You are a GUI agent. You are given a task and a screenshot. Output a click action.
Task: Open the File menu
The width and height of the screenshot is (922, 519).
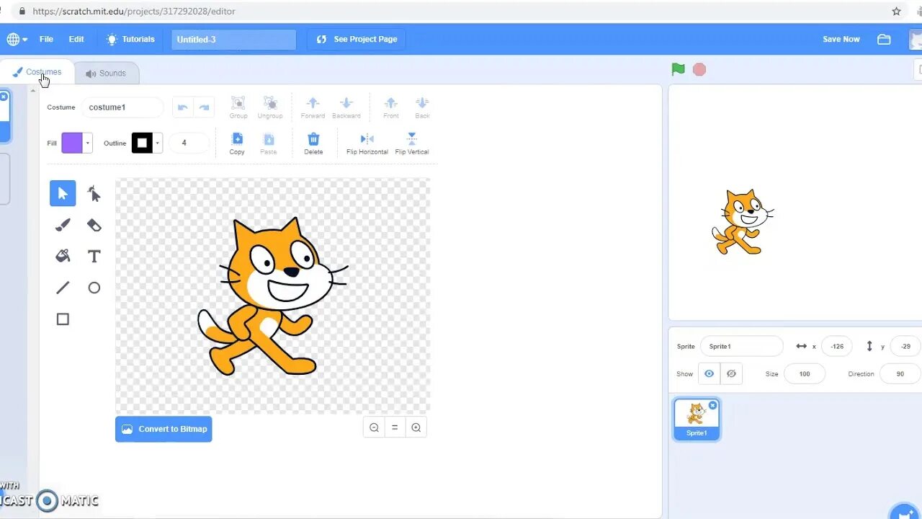click(x=46, y=39)
